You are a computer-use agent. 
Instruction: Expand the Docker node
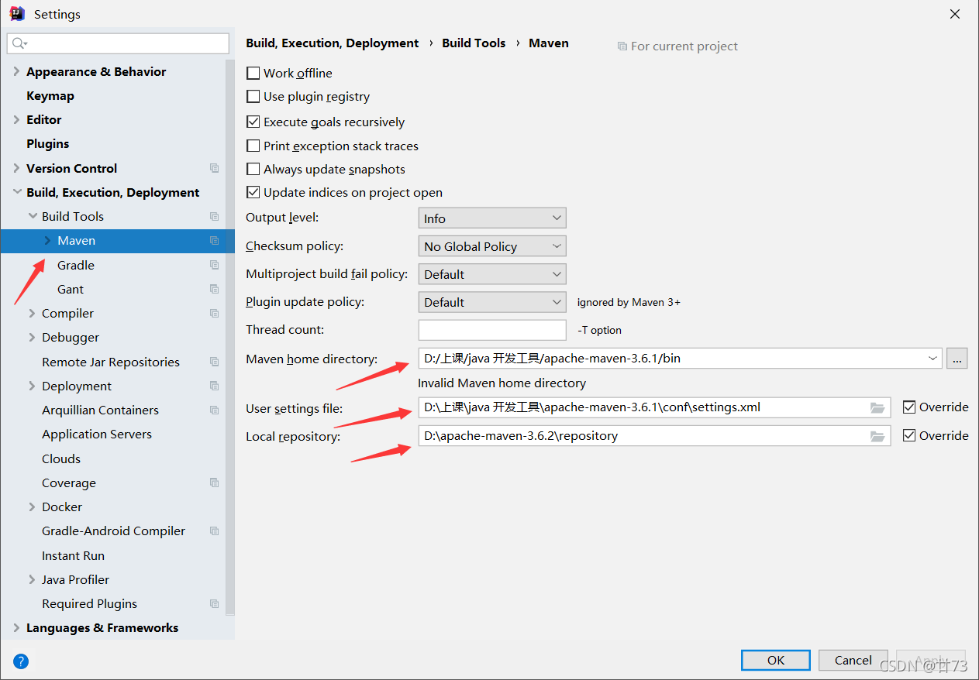point(32,507)
